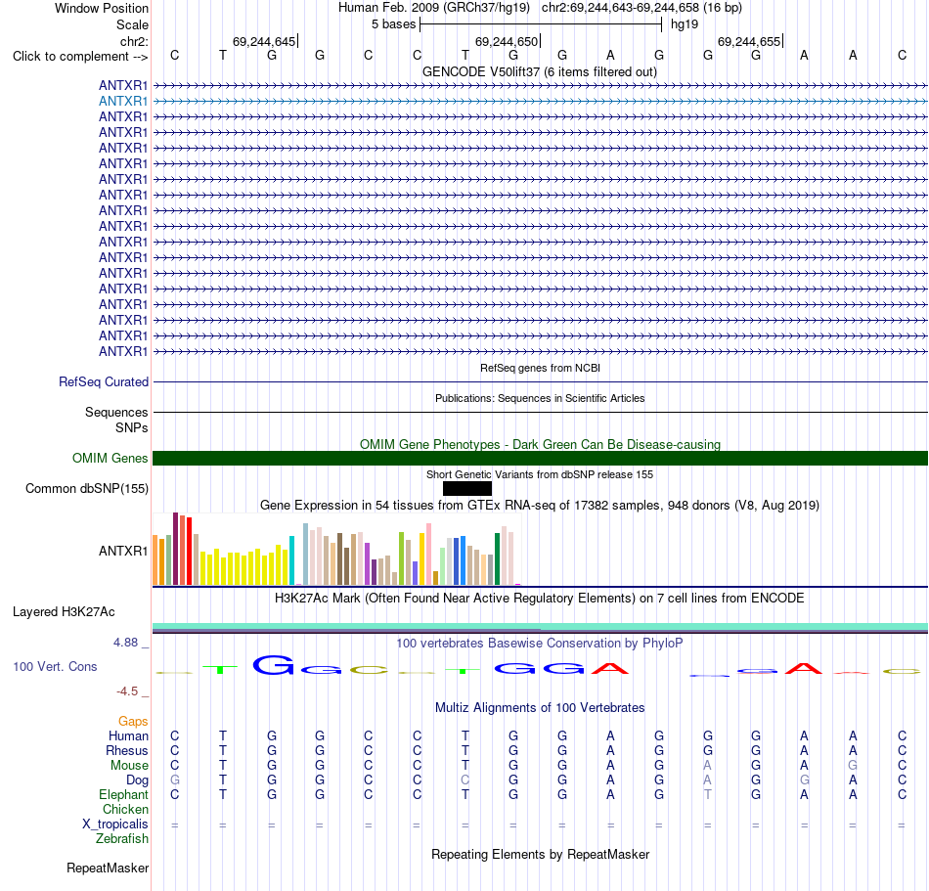Click the H3K27Ac Mark ENCODE track title
This screenshot has height=891, width=929.
click(x=540, y=598)
